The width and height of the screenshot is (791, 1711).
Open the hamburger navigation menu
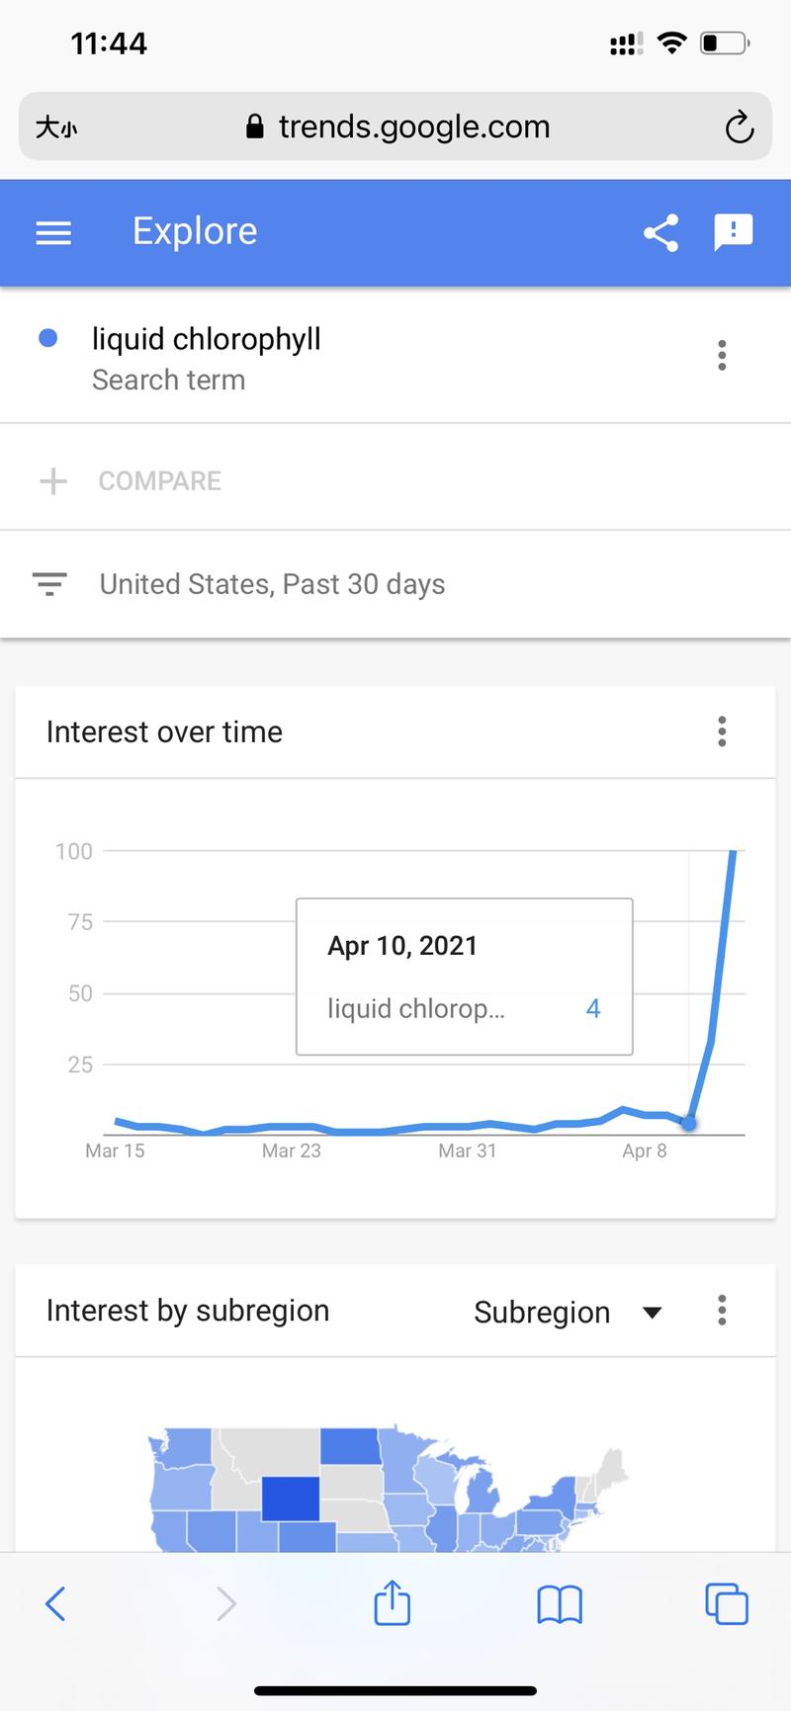click(53, 232)
